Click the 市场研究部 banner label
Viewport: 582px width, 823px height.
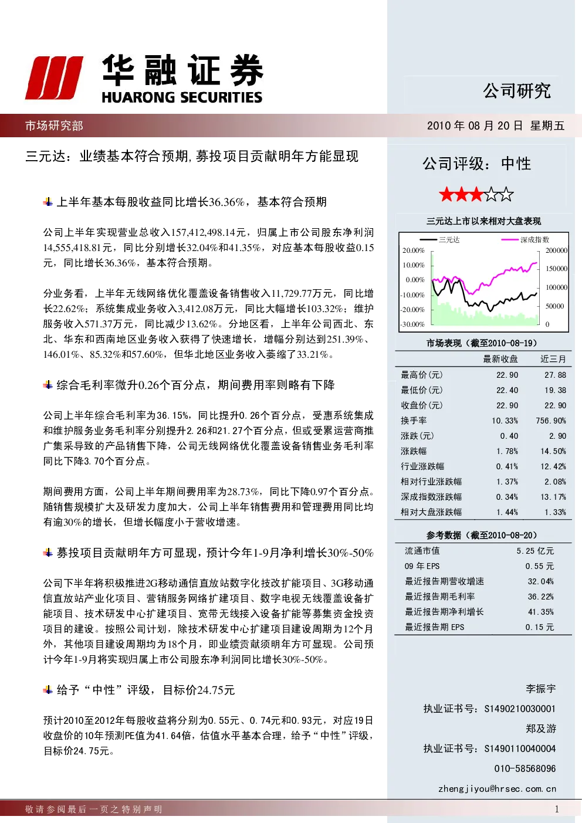(54, 126)
